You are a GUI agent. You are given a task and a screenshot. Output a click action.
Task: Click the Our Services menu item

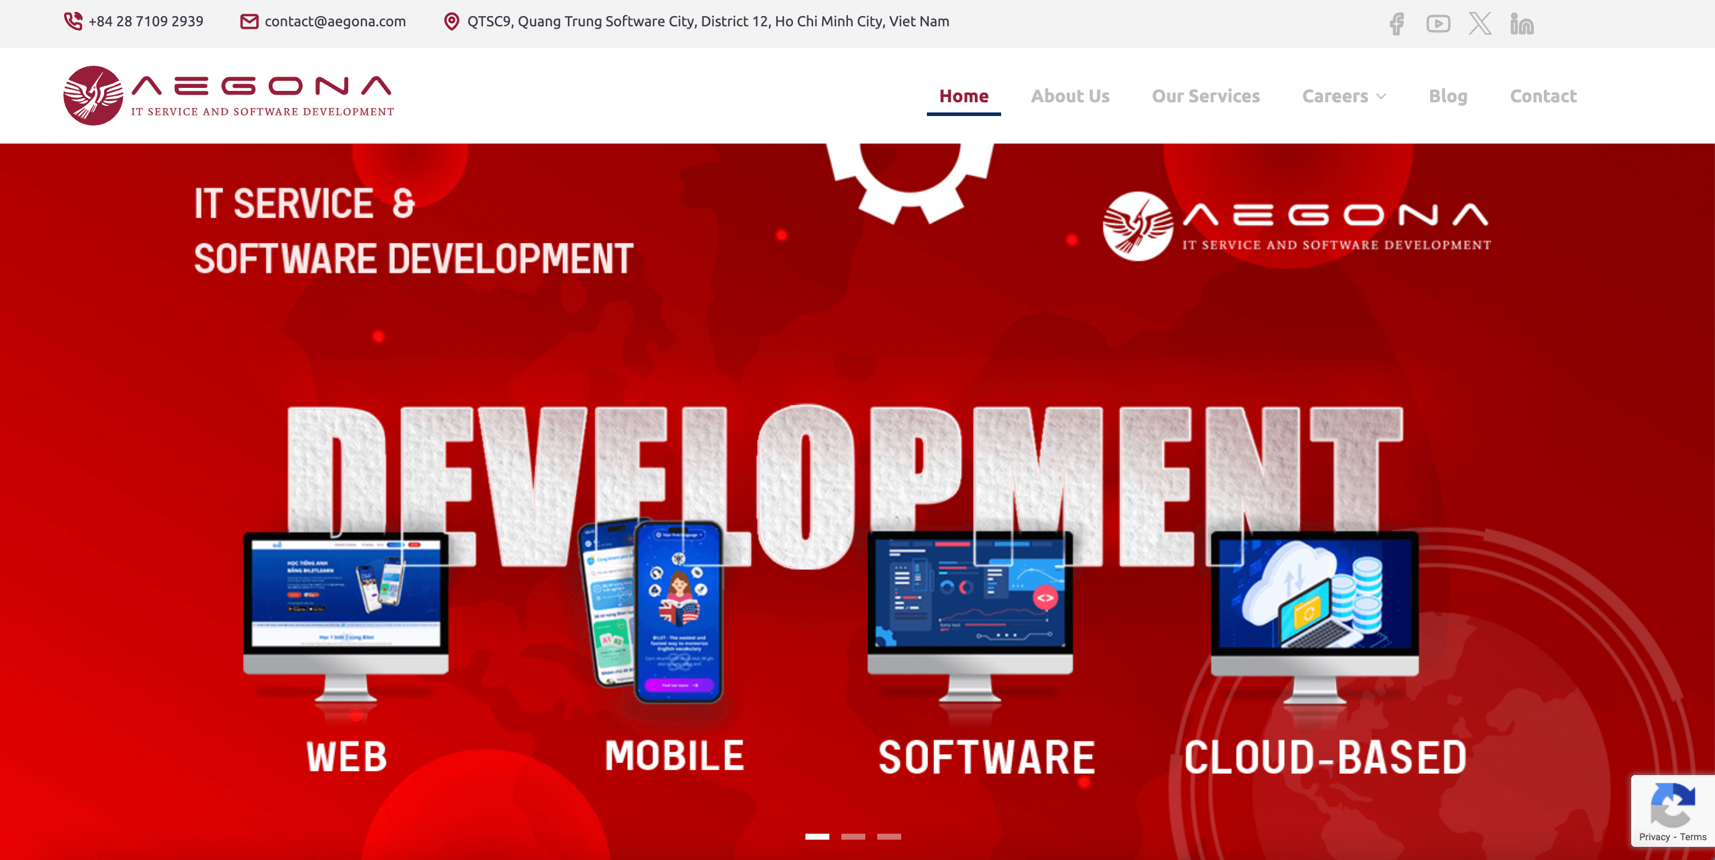(1205, 96)
